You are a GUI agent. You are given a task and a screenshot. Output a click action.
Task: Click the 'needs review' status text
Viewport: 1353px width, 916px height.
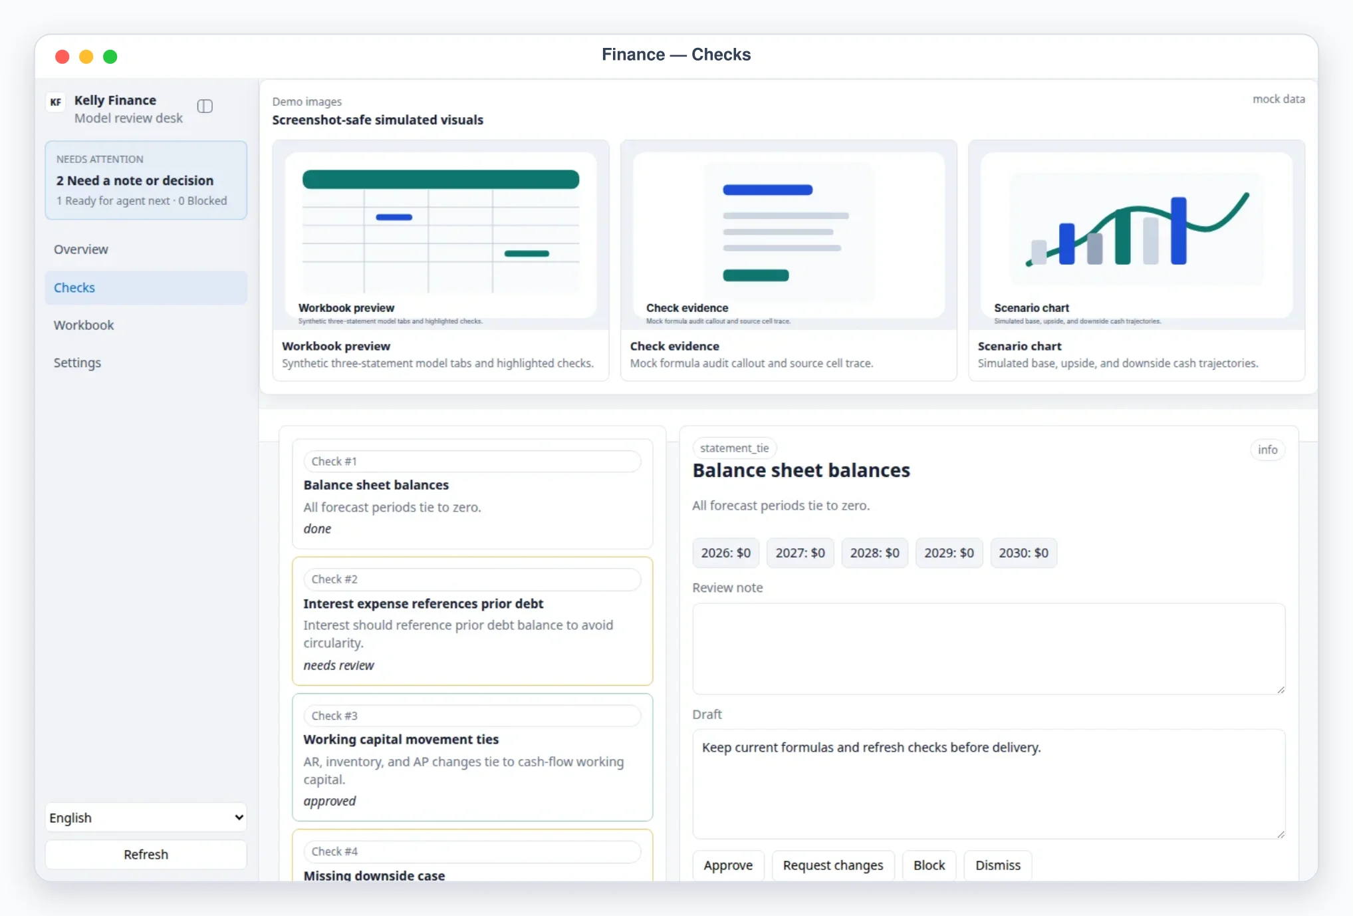point(338,665)
